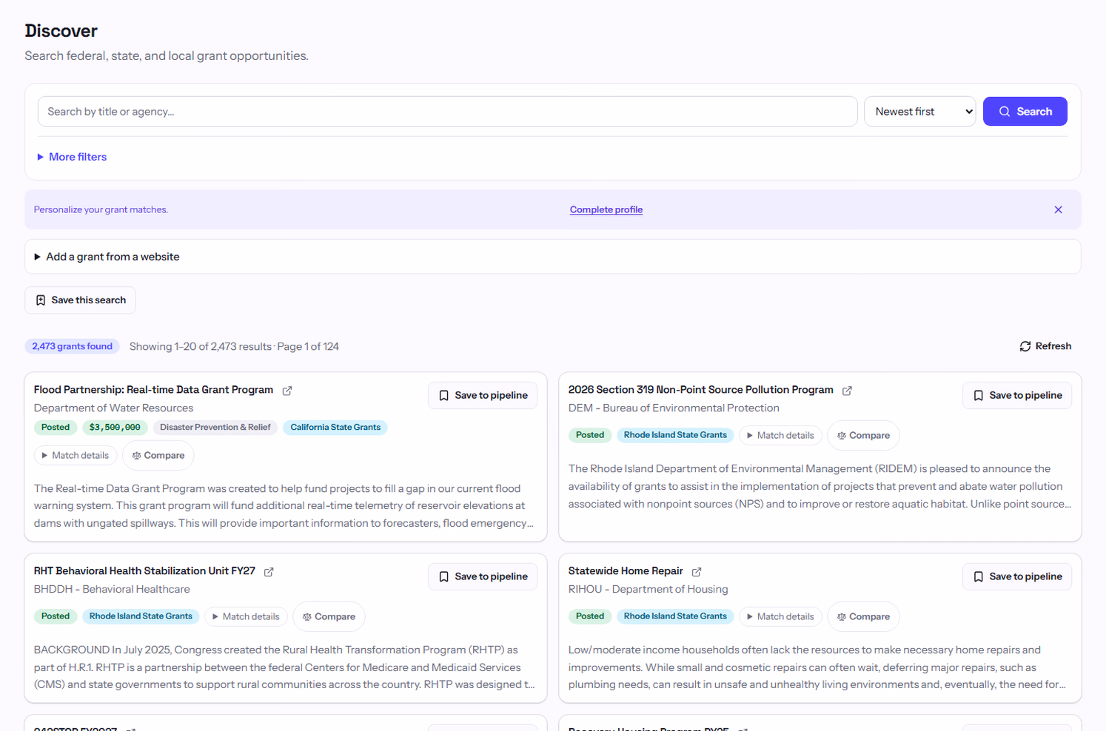The width and height of the screenshot is (1106, 731).
Task: Expand Match details for Flood Partnership grant
Action: (x=76, y=456)
